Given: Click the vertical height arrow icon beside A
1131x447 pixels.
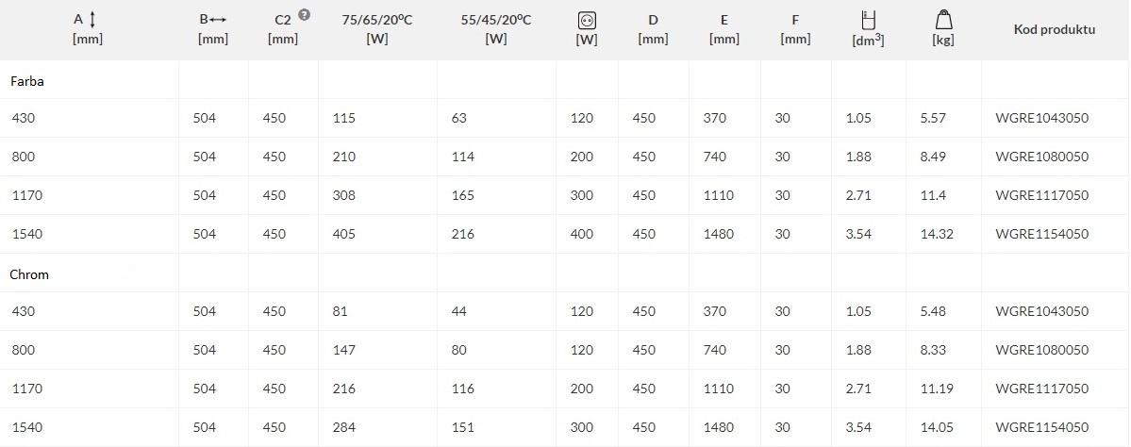Looking at the screenshot, I should (92, 20).
